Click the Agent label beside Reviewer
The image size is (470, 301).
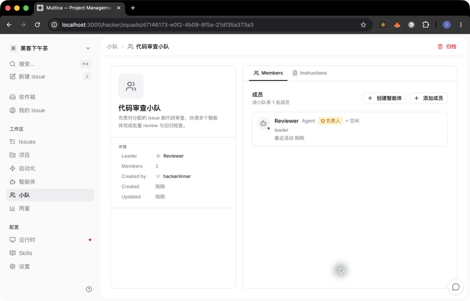point(308,121)
